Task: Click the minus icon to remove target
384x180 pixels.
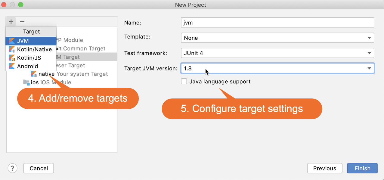Action: [x=22, y=22]
